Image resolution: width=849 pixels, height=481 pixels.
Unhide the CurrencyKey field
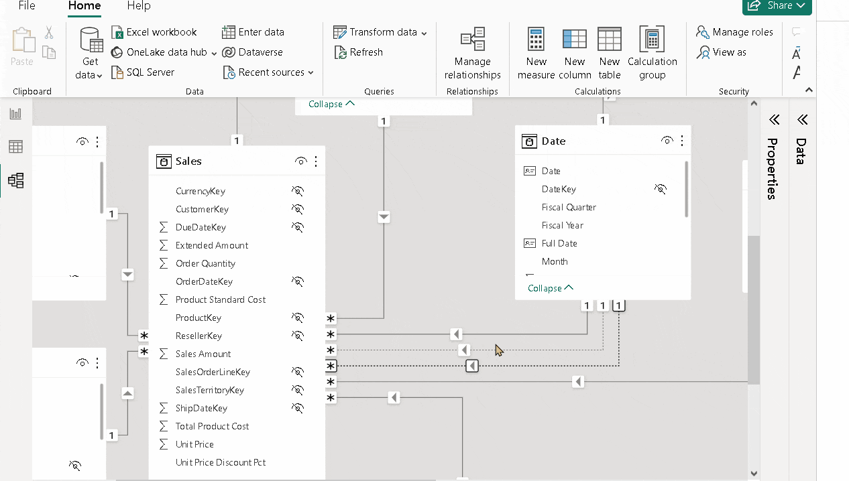coord(298,191)
